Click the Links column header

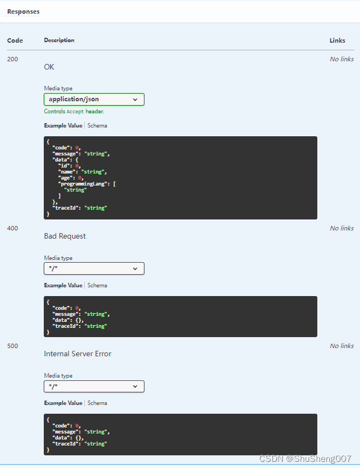337,40
